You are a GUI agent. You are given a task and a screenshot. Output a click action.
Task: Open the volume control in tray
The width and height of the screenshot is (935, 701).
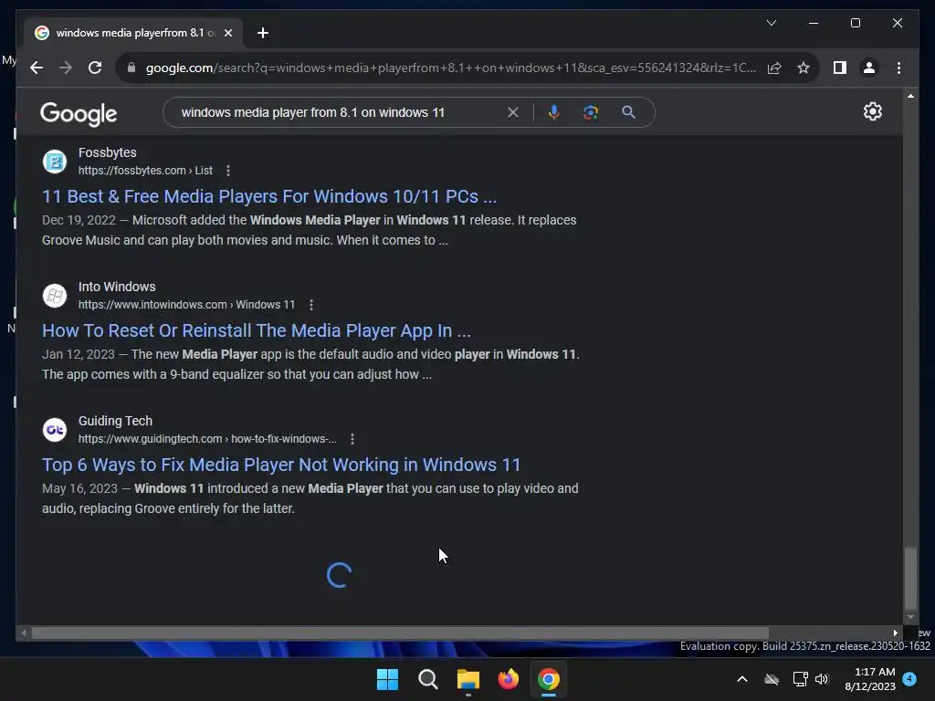click(822, 679)
